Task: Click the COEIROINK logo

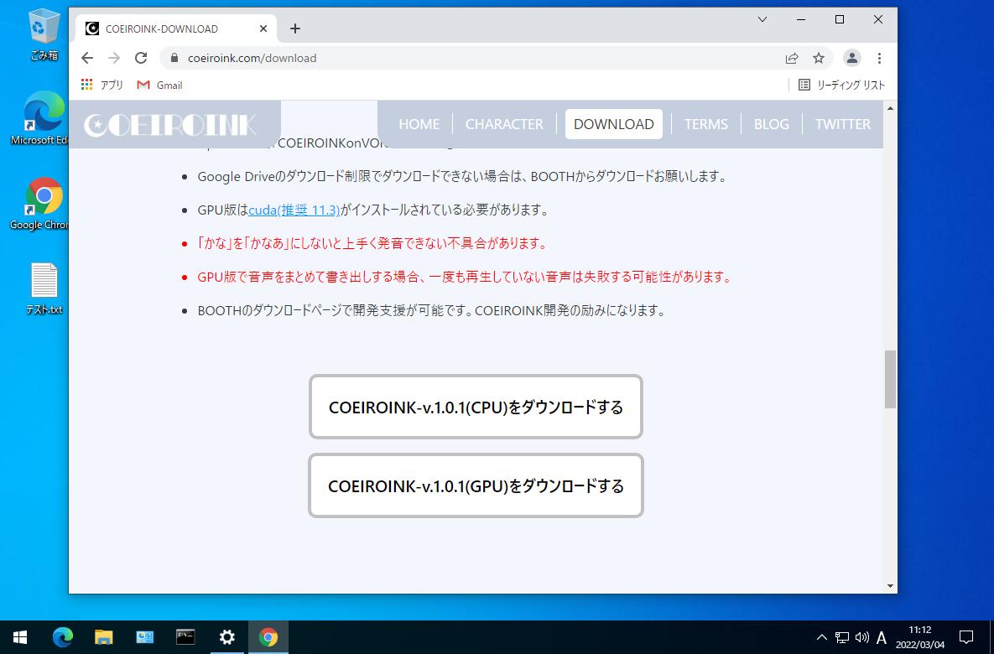Action: pyautogui.click(x=170, y=124)
